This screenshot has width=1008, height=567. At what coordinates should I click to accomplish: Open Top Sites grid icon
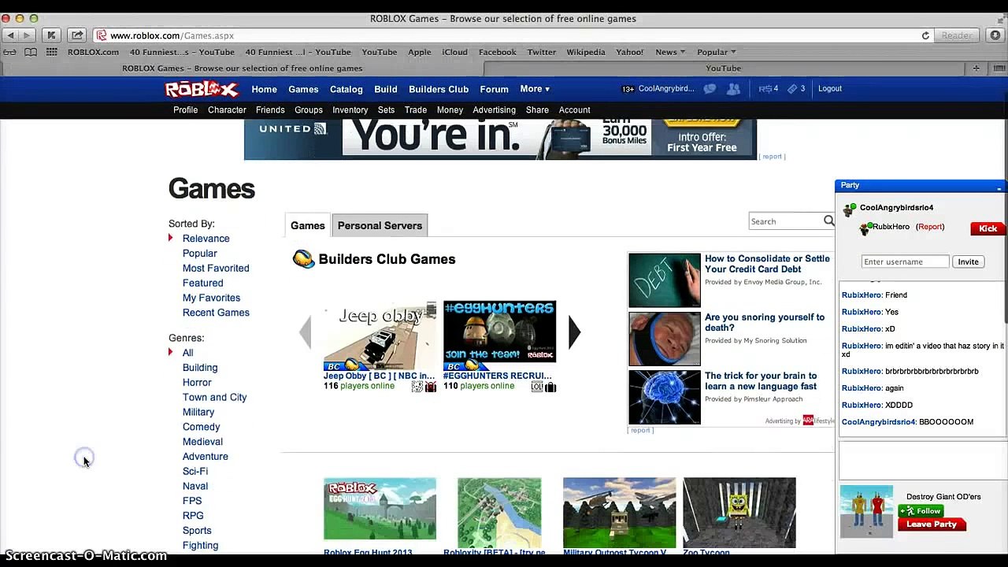point(51,52)
